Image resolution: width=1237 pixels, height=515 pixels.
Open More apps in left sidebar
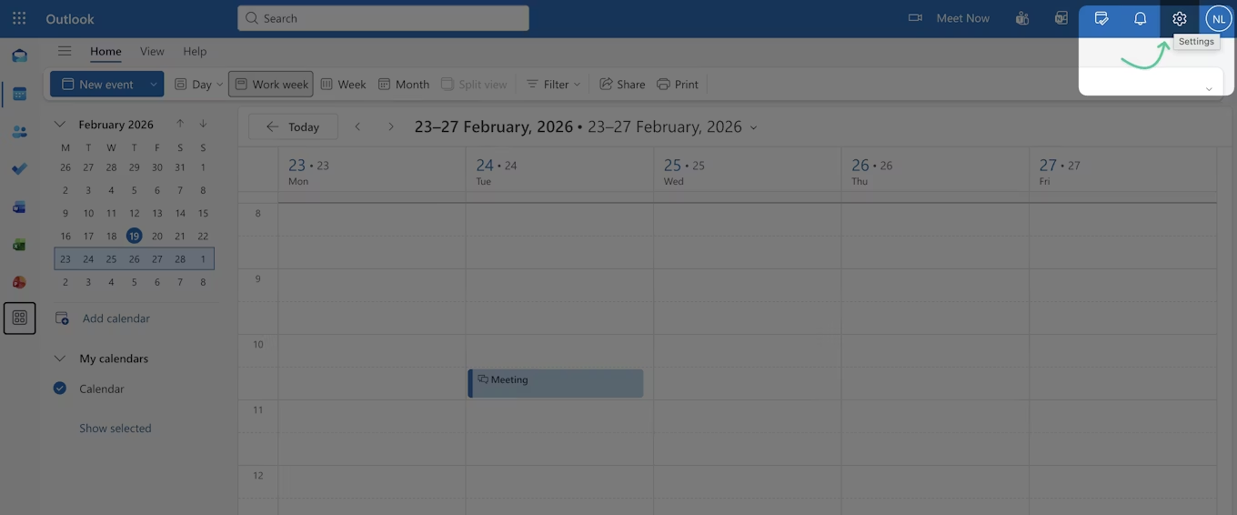[x=19, y=318]
